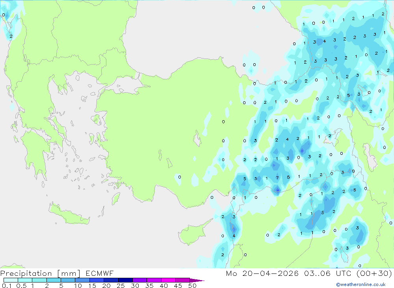Image resolution: width=394 pixels, height=288 pixels.
Task: Click the 0.5–1 mm legend color swatch
Action: click(25, 280)
